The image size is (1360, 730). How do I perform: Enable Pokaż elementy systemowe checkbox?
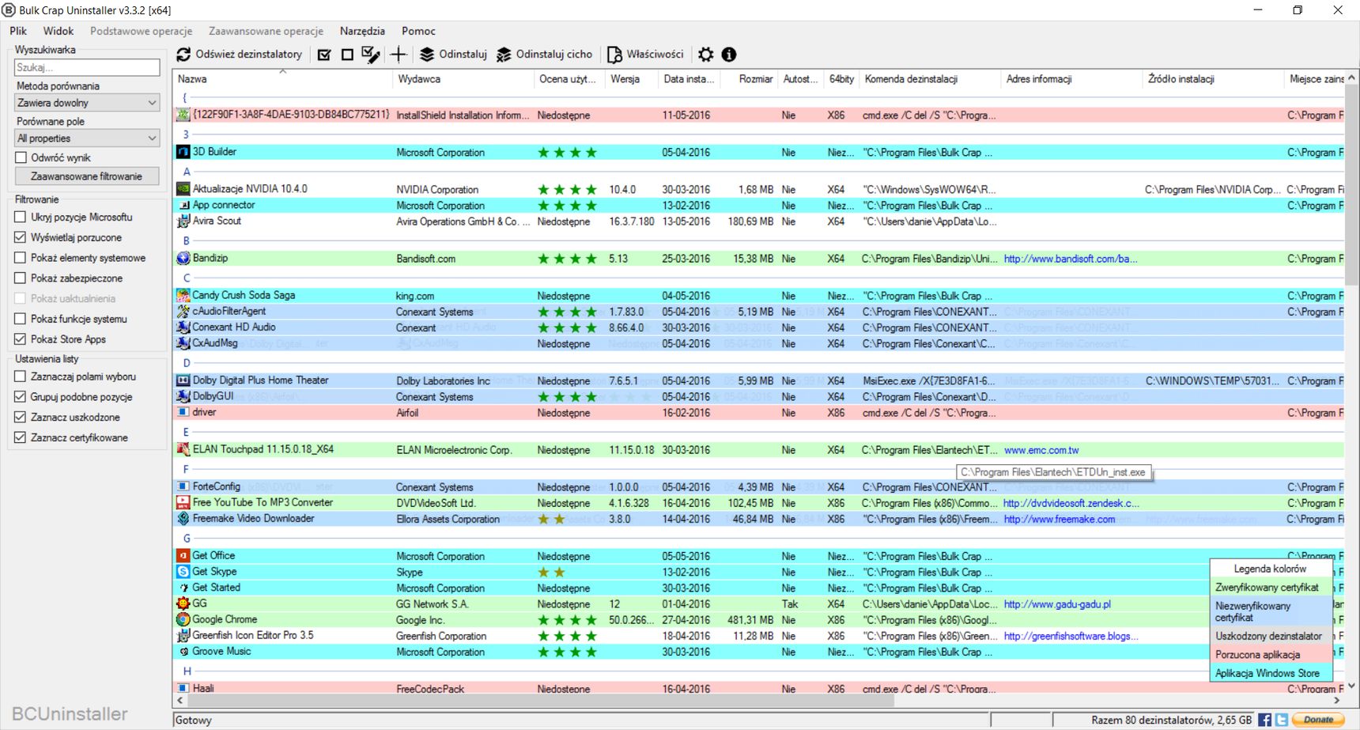point(21,258)
